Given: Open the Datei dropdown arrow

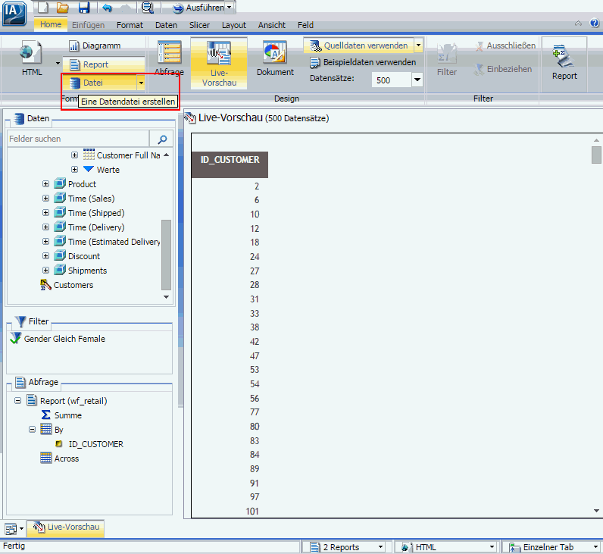Looking at the screenshot, I should [141, 83].
